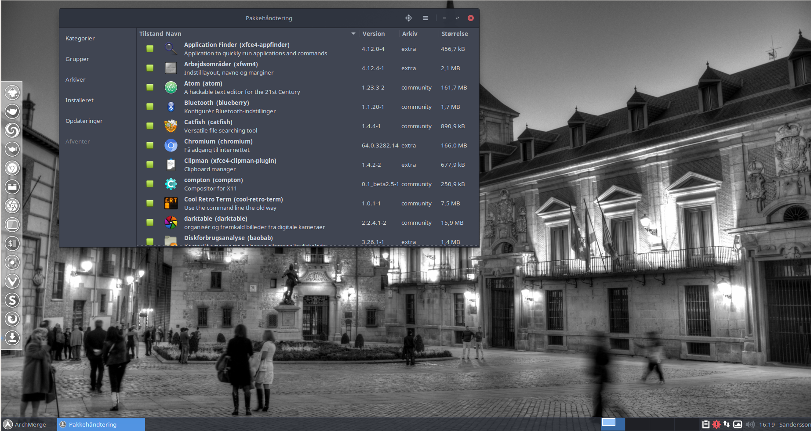
Task: Click the red update warning tray icon
Action: (x=716, y=424)
